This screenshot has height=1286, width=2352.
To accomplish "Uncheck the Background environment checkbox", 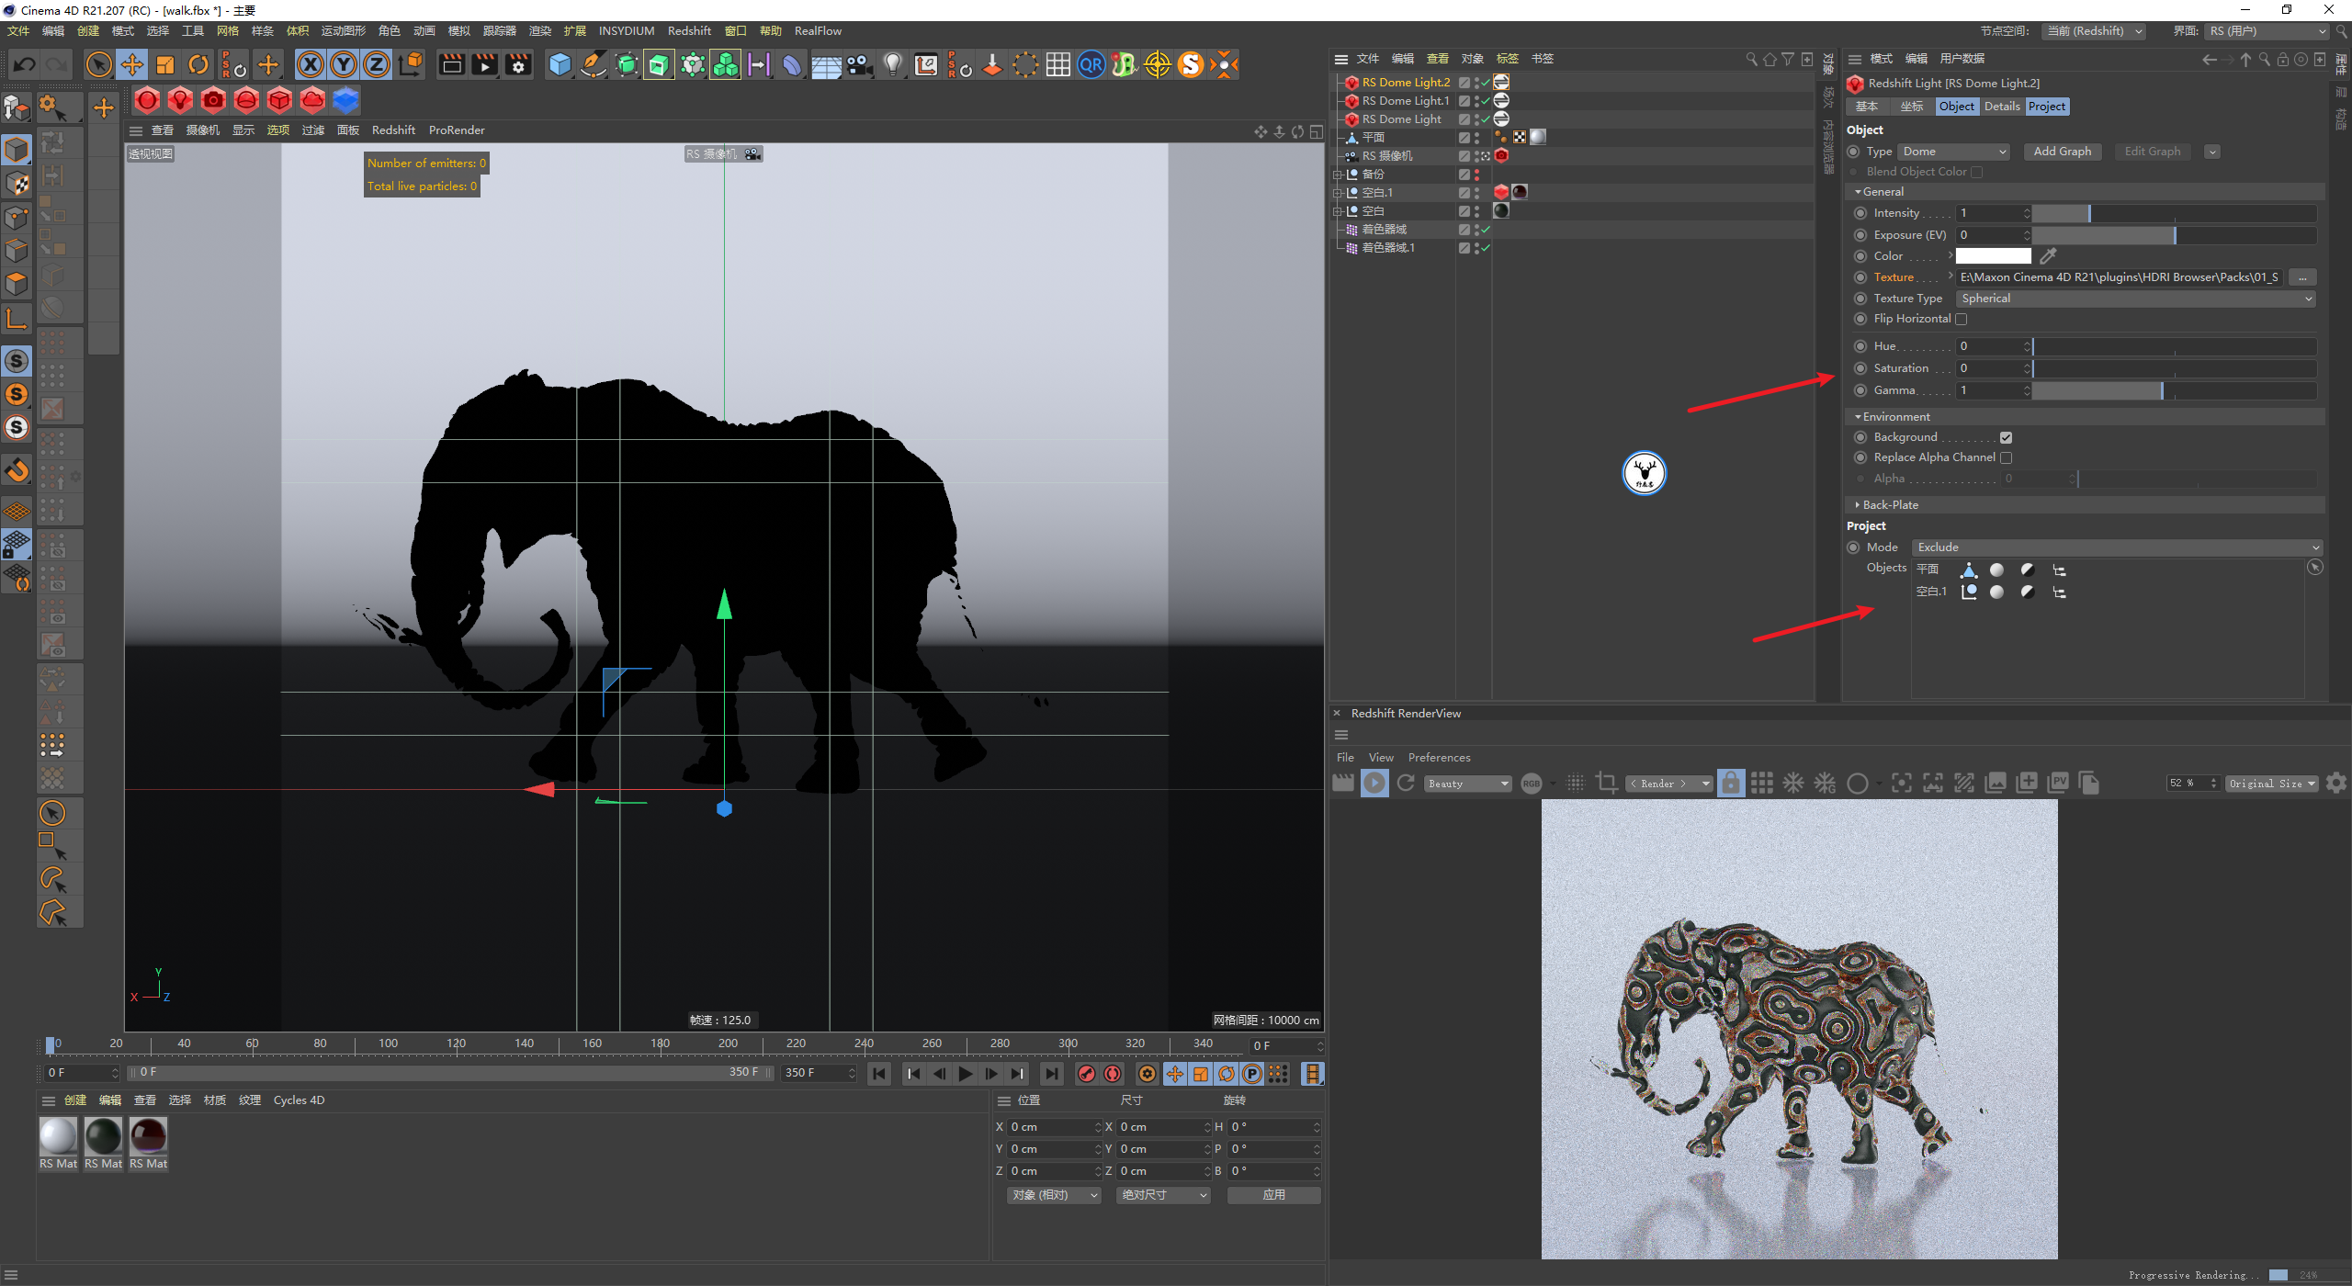I will tap(2006, 438).
